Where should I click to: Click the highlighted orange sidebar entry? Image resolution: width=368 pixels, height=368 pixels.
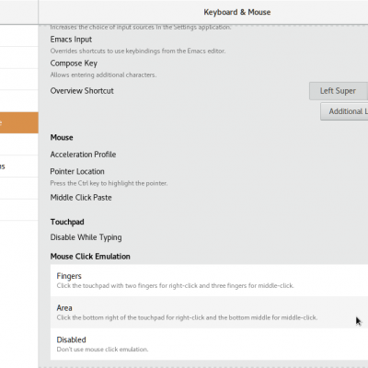click(x=19, y=122)
